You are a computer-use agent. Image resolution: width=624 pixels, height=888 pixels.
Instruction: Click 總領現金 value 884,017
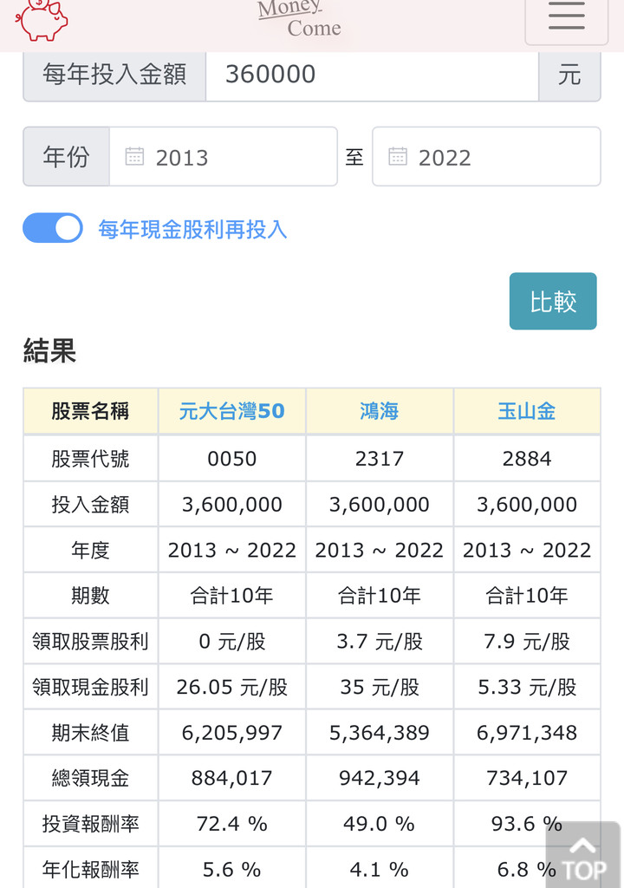pos(232,778)
